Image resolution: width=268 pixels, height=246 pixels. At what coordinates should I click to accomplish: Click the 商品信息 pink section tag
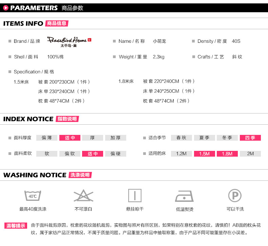[x=57, y=23]
